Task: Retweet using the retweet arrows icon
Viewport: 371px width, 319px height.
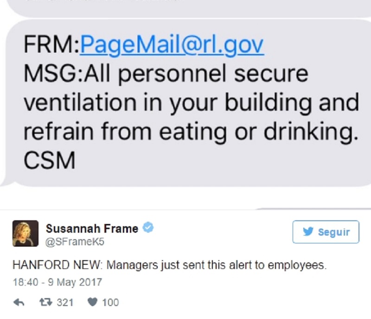Action: [x=46, y=303]
